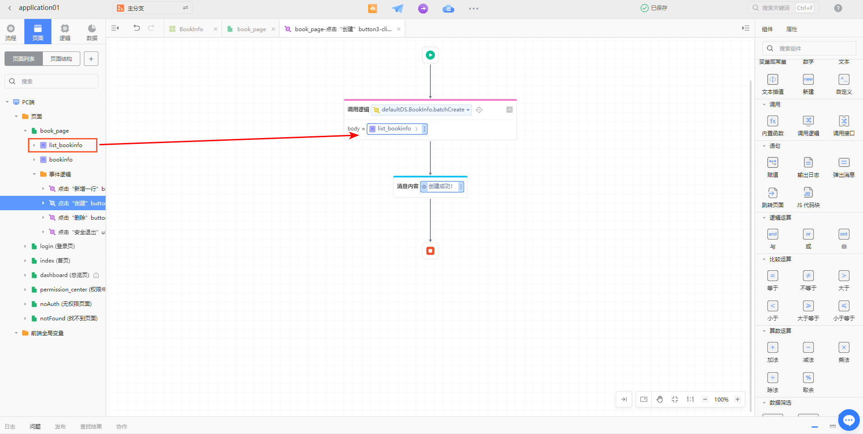
Task: Click the purple arrow circle icon
Action: (x=423, y=9)
